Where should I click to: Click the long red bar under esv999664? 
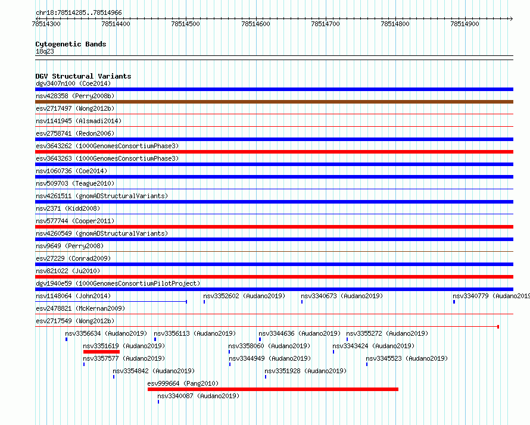coord(273,389)
